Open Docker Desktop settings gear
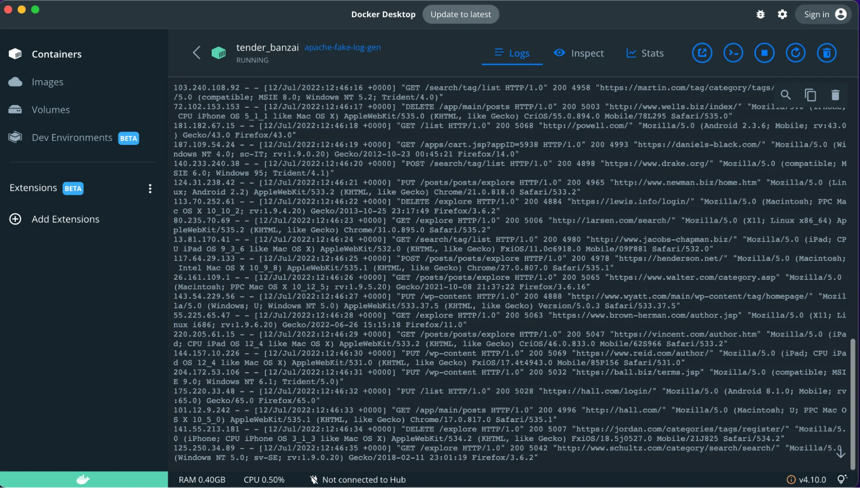The image size is (860, 488). coord(782,14)
